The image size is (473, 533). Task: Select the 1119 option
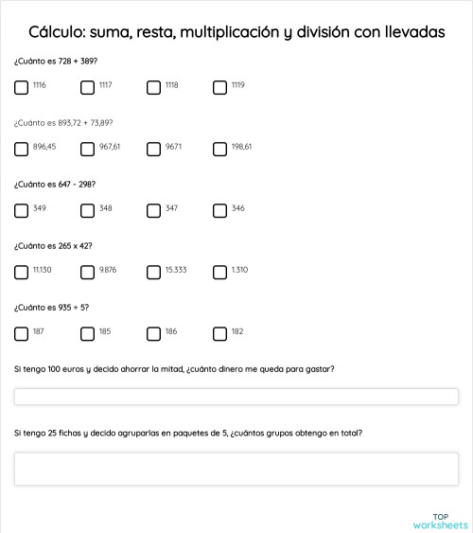(219, 87)
